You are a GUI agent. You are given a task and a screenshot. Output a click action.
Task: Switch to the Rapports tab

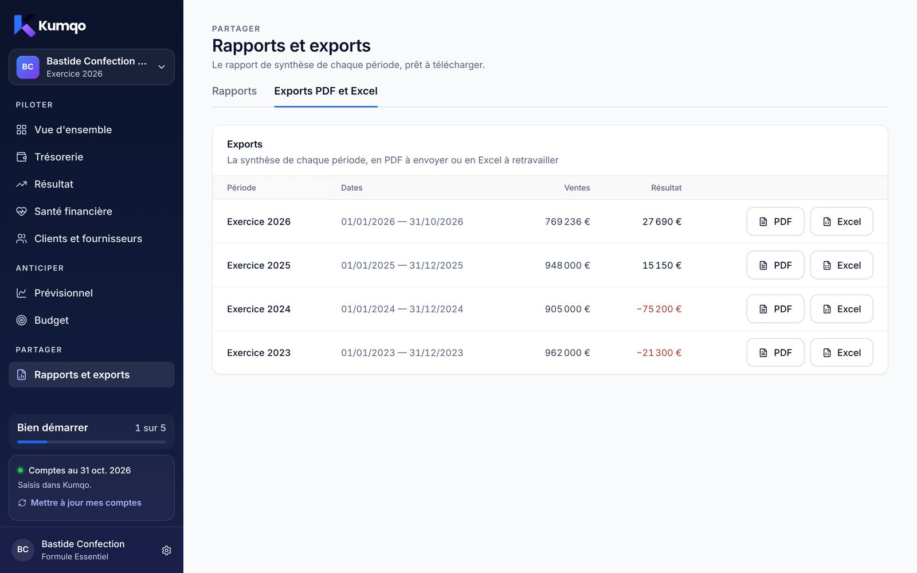(x=234, y=91)
